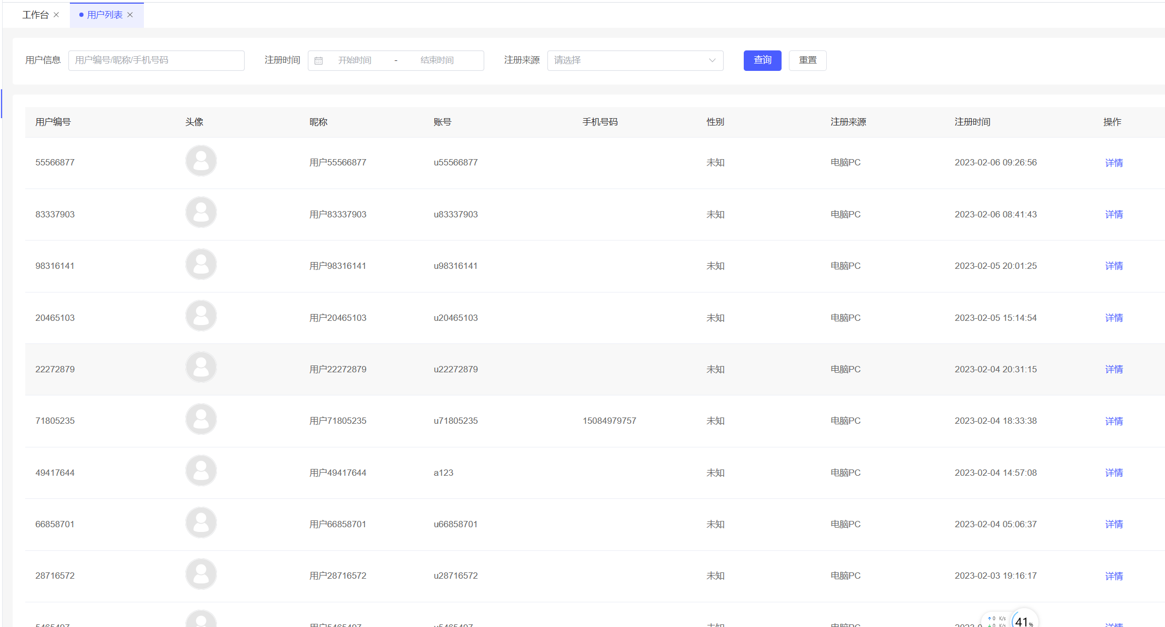Switch to the 工作台 tab
Screen dimensions: 1165x627
click(36, 15)
